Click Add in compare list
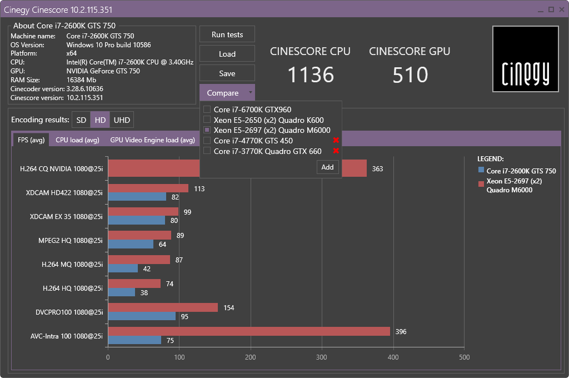This screenshot has width=569, height=378. coord(327,167)
